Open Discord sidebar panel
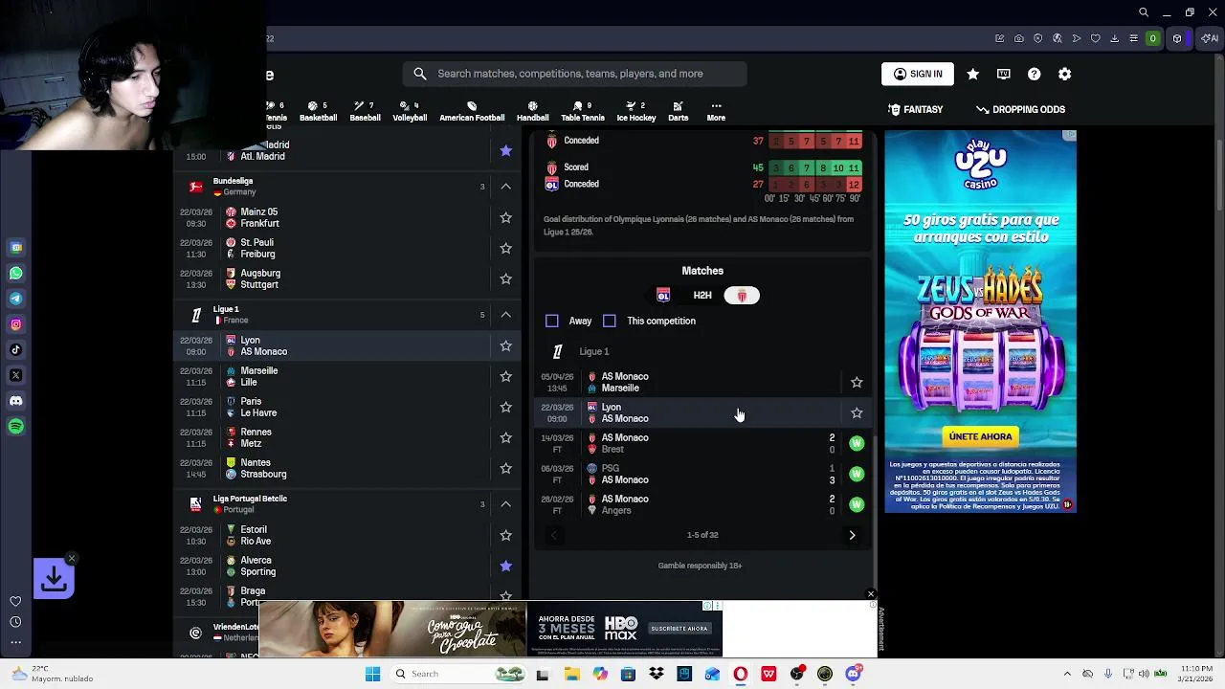The image size is (1225, 689). click(x=16, y=401)
